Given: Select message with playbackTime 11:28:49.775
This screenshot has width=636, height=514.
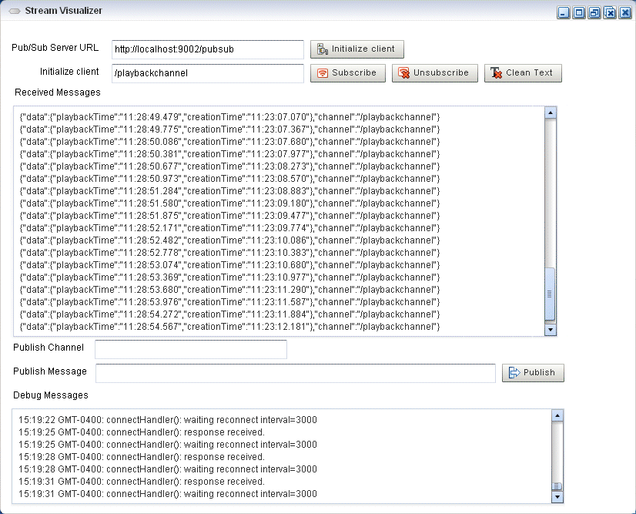Looking at the screenshot, I should (229, 129).
